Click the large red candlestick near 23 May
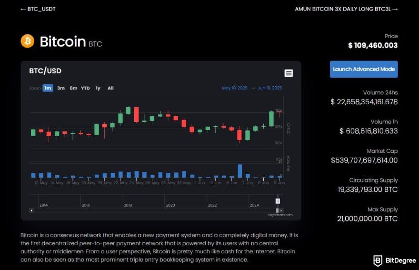 point(136,114)
